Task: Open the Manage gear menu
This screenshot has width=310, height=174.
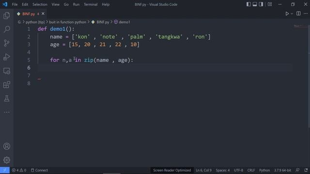Action: (x=6, y=160)
